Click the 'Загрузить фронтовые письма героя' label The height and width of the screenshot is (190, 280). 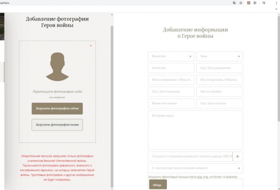(193, 177)
